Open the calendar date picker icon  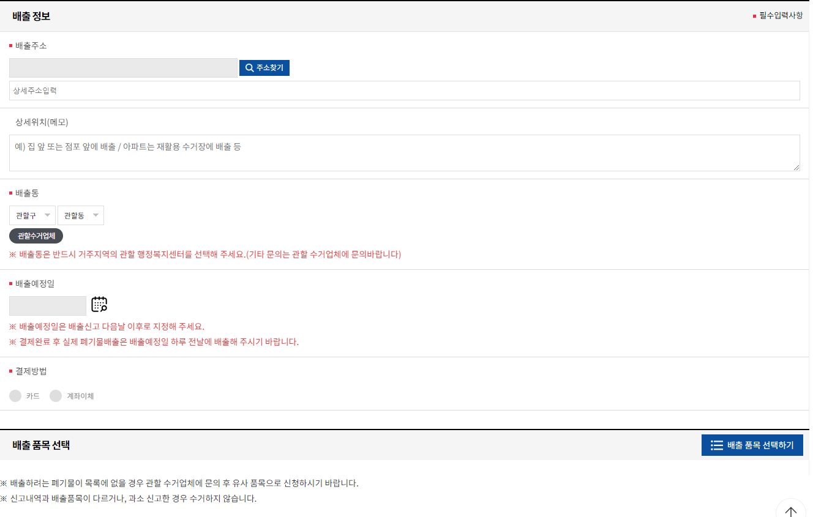(99, 304)
